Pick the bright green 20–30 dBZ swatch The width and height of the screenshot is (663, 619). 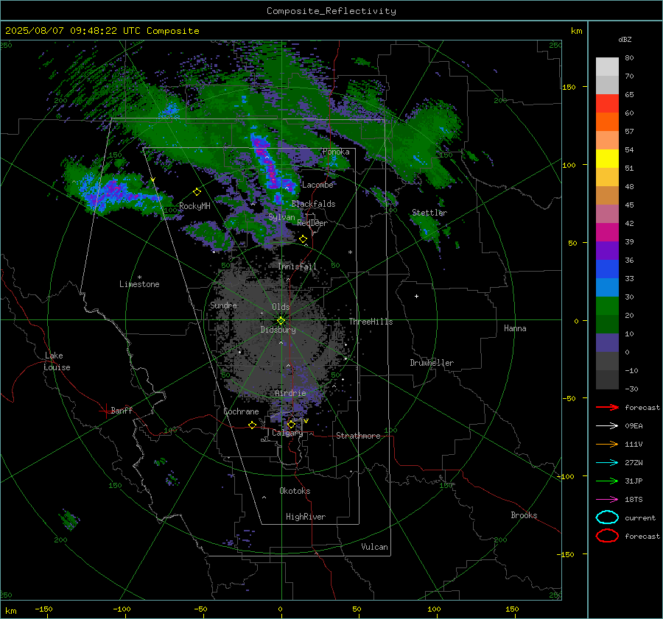click(x=607, y=306)
